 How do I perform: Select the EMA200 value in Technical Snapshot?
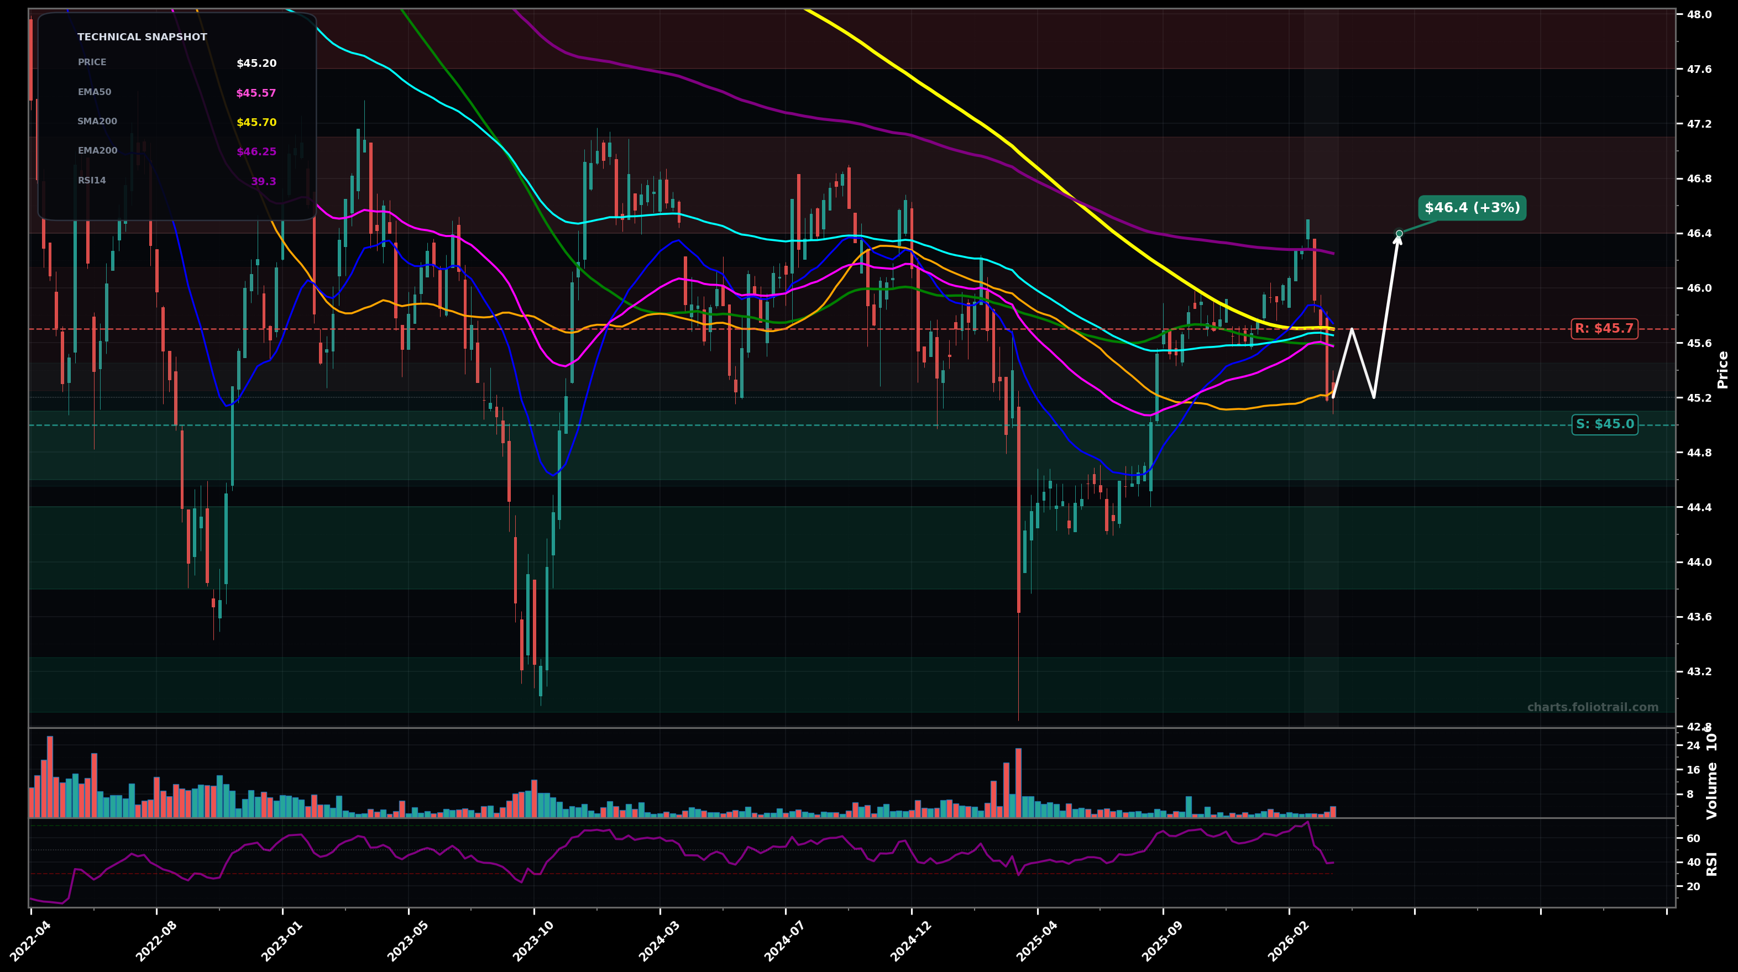(x=256, y=151)
